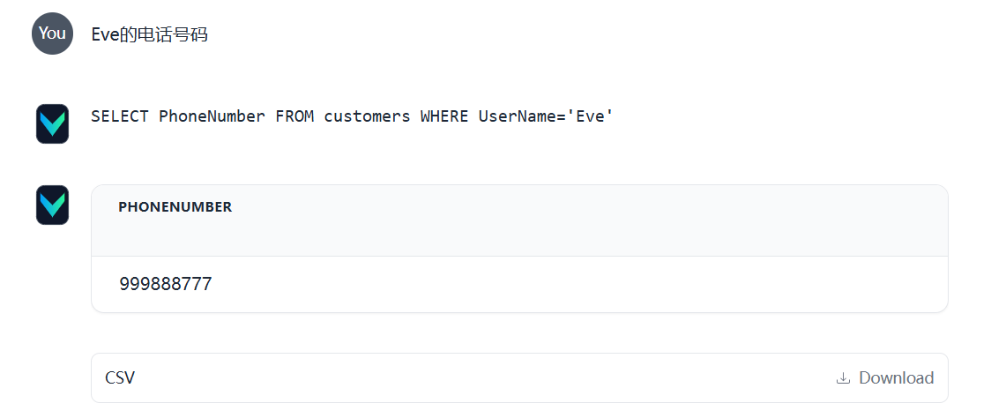1006x418 pixels.
Task: Click the You user avatar
Action: (x=52, y=34)
